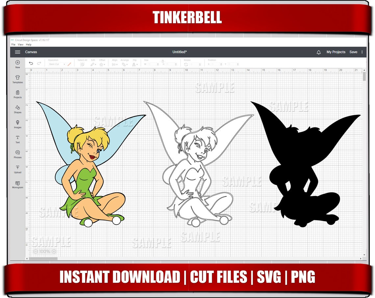Upload a file using the Upload tool
This screenshot has height=298, width=375.
pos(17,169)
